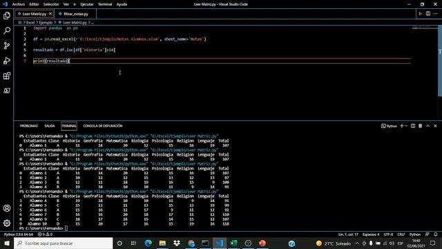Image resolution: width=442 pixels, height=249 pixels.
Task: Open the launch profile dropdown arrow beside plus
Action: click(x=406, y=126)
